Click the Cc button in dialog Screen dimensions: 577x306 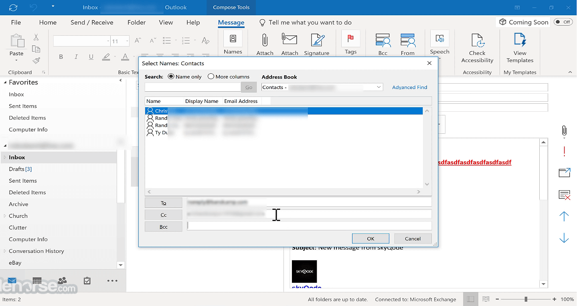coord(163,215)
